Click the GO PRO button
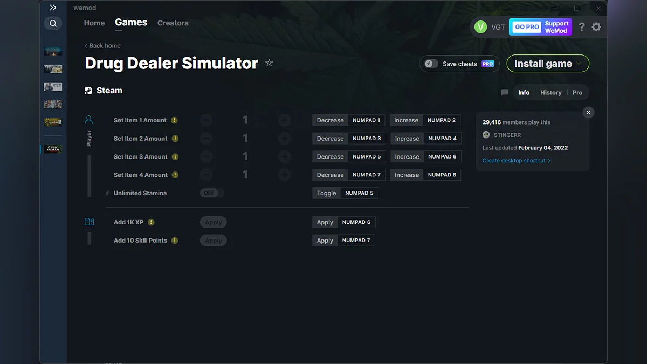 coord(527,27)
